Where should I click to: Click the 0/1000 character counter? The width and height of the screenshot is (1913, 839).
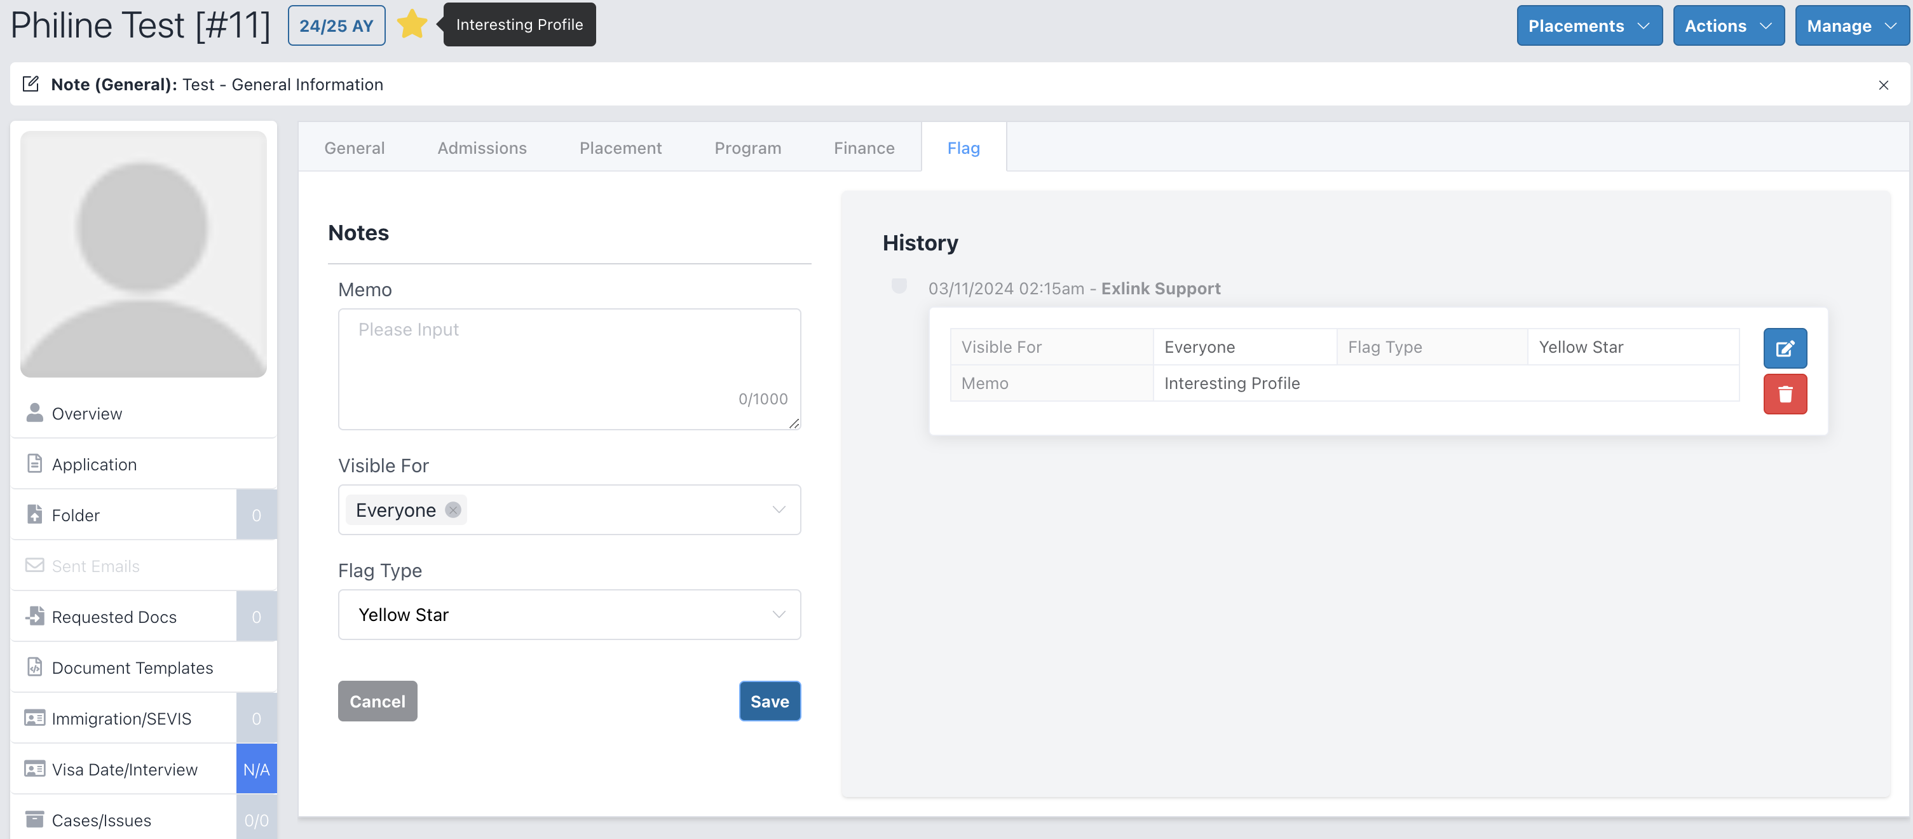[763, 399]
